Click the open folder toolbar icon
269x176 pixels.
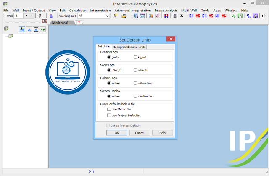124,16
